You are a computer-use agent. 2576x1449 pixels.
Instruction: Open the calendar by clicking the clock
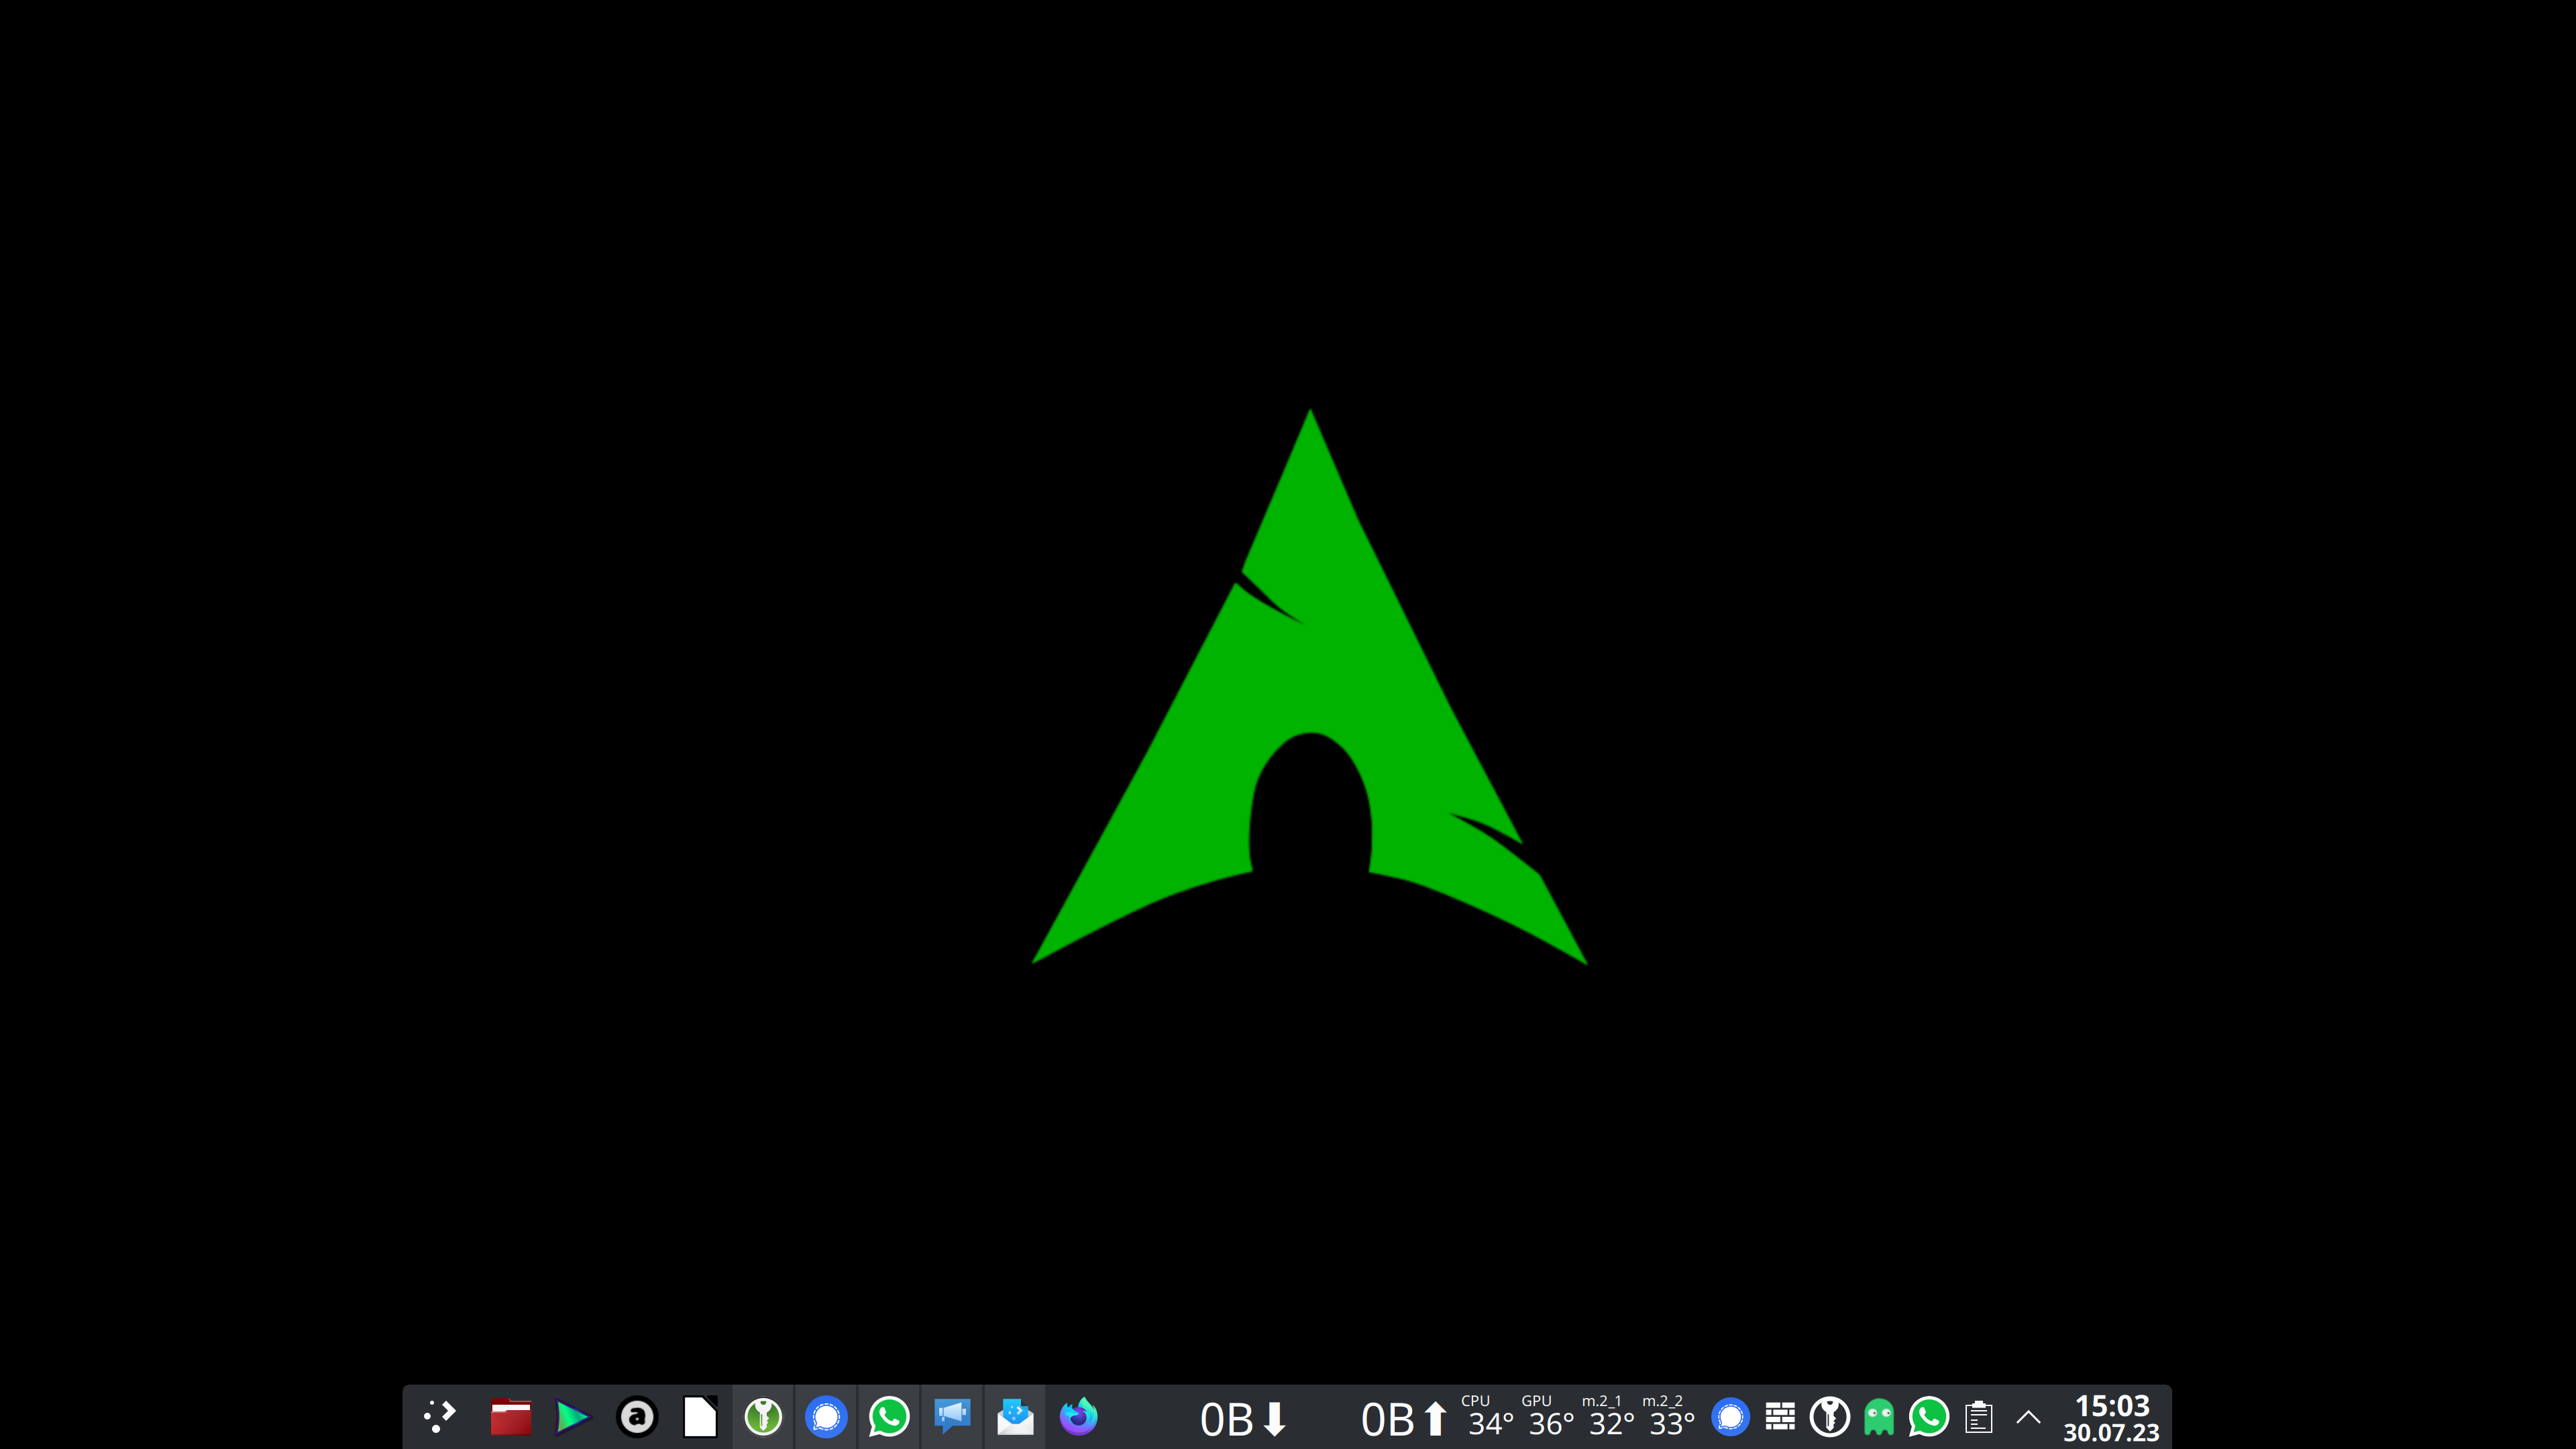[x=2110, y=1416]
